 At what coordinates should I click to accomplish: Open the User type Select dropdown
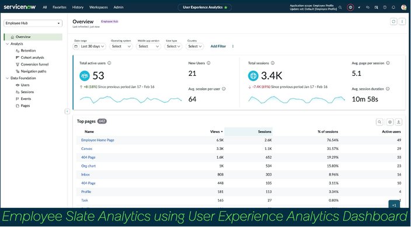pos(173,47)
